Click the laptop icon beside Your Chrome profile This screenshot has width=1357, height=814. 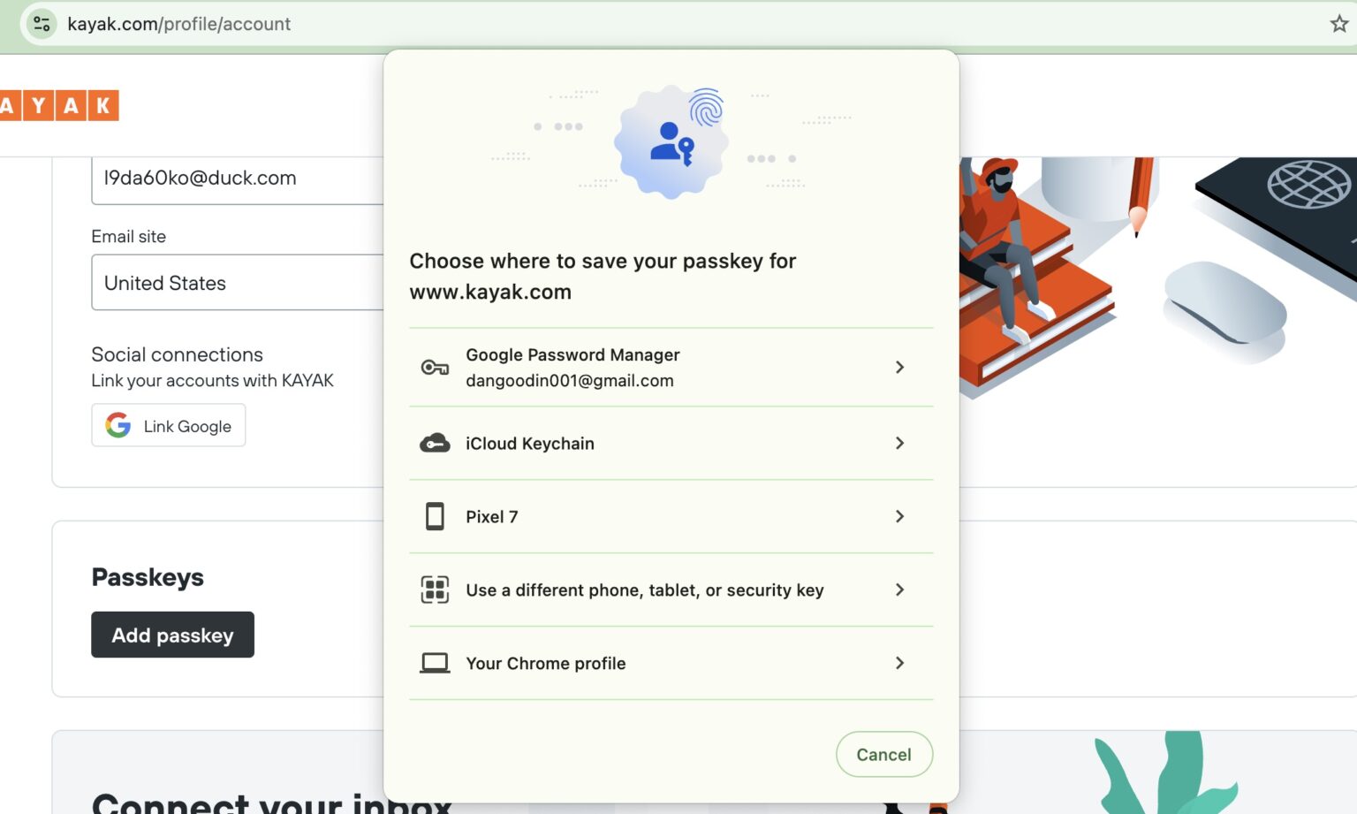coord(434,663)
